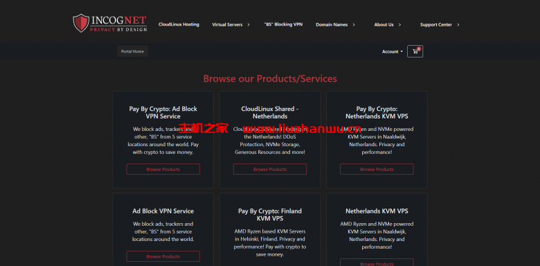540x266 pixels.
Task: Click 'Pay By Crypto: Netherlands KVM VPS' title
Action: click(x=377, y=113)
